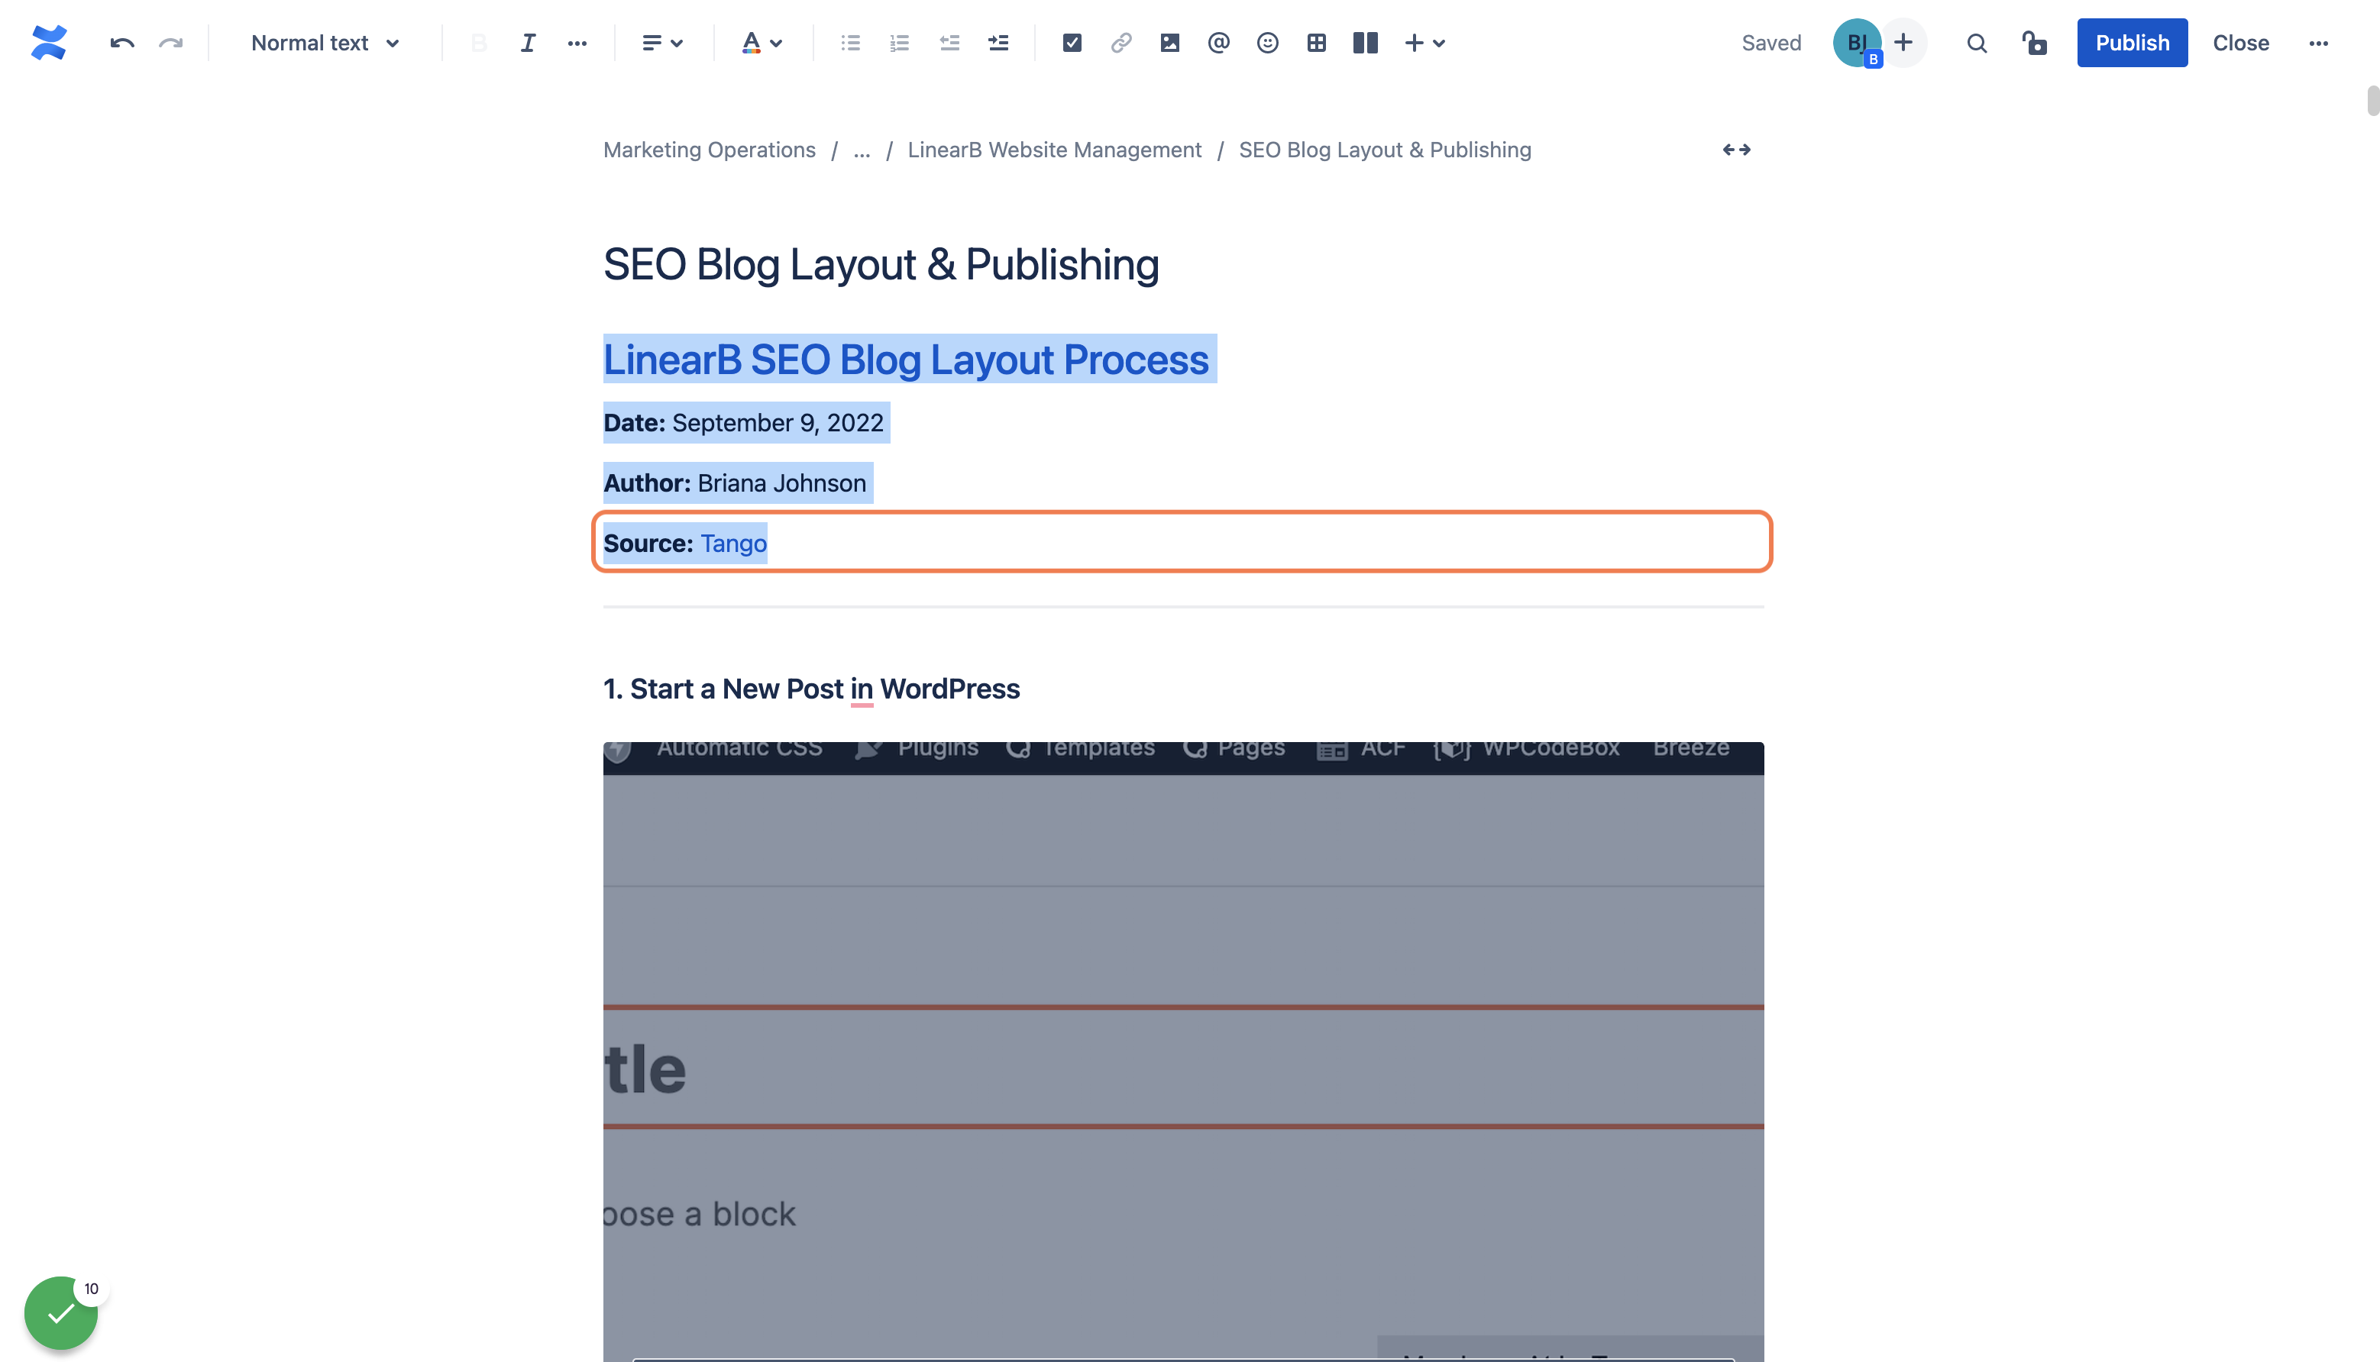The image size is (2380, 1362).
Task: Close the editor
Action: 2240,43
